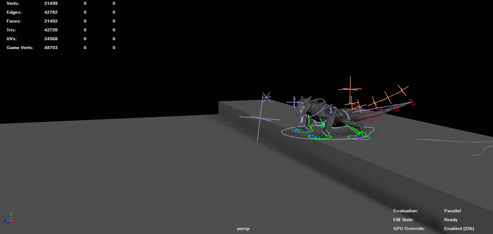Viewport: 493px width, 234px height.
Task: Click the Tris count value 42720
Action: pyautogui.click(x=51, y=30)
